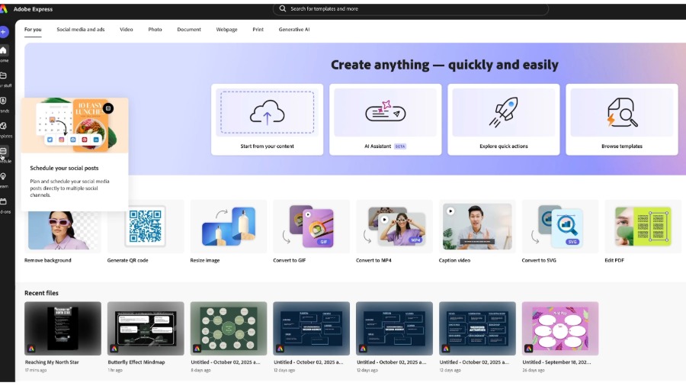This screenshot has width=686, height=386.
Task: Click Edit PDF label text
Action: tap(614, 260)
